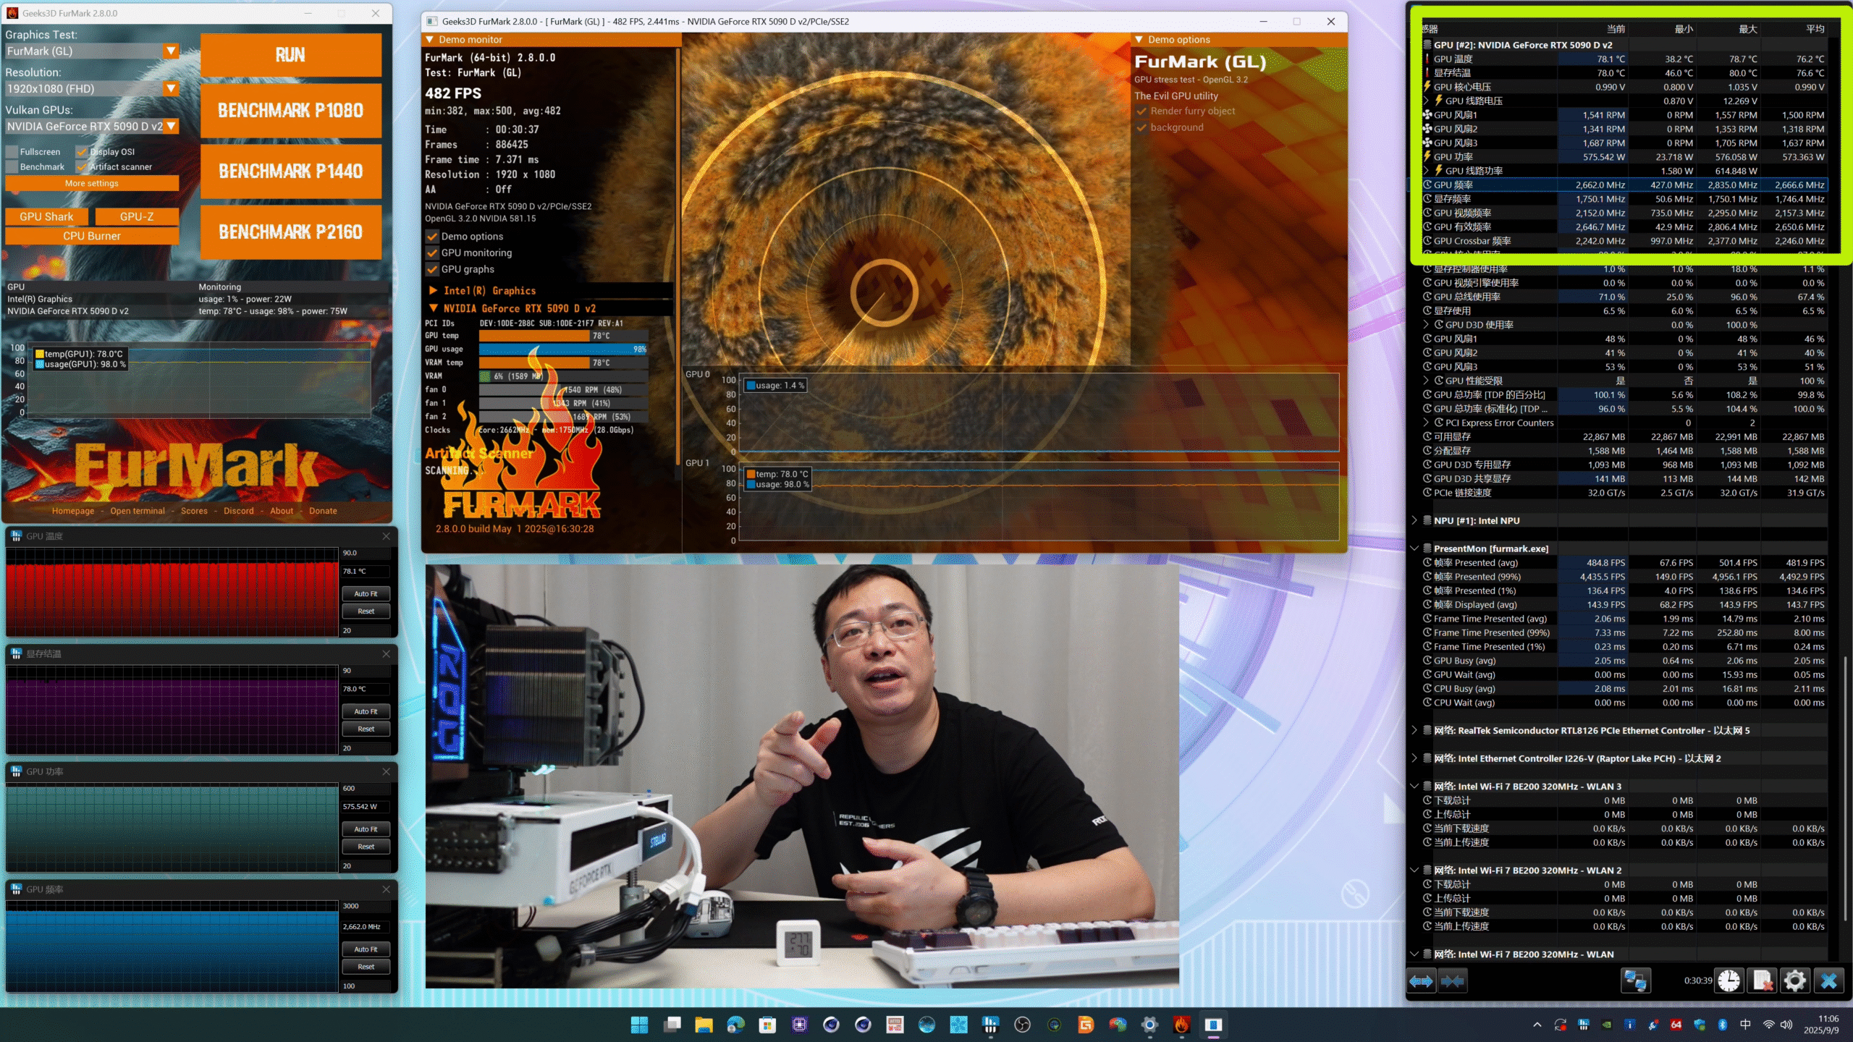Click the red 64 tray icon
This screenshot has height=1042, width=1853.
1676,1025
